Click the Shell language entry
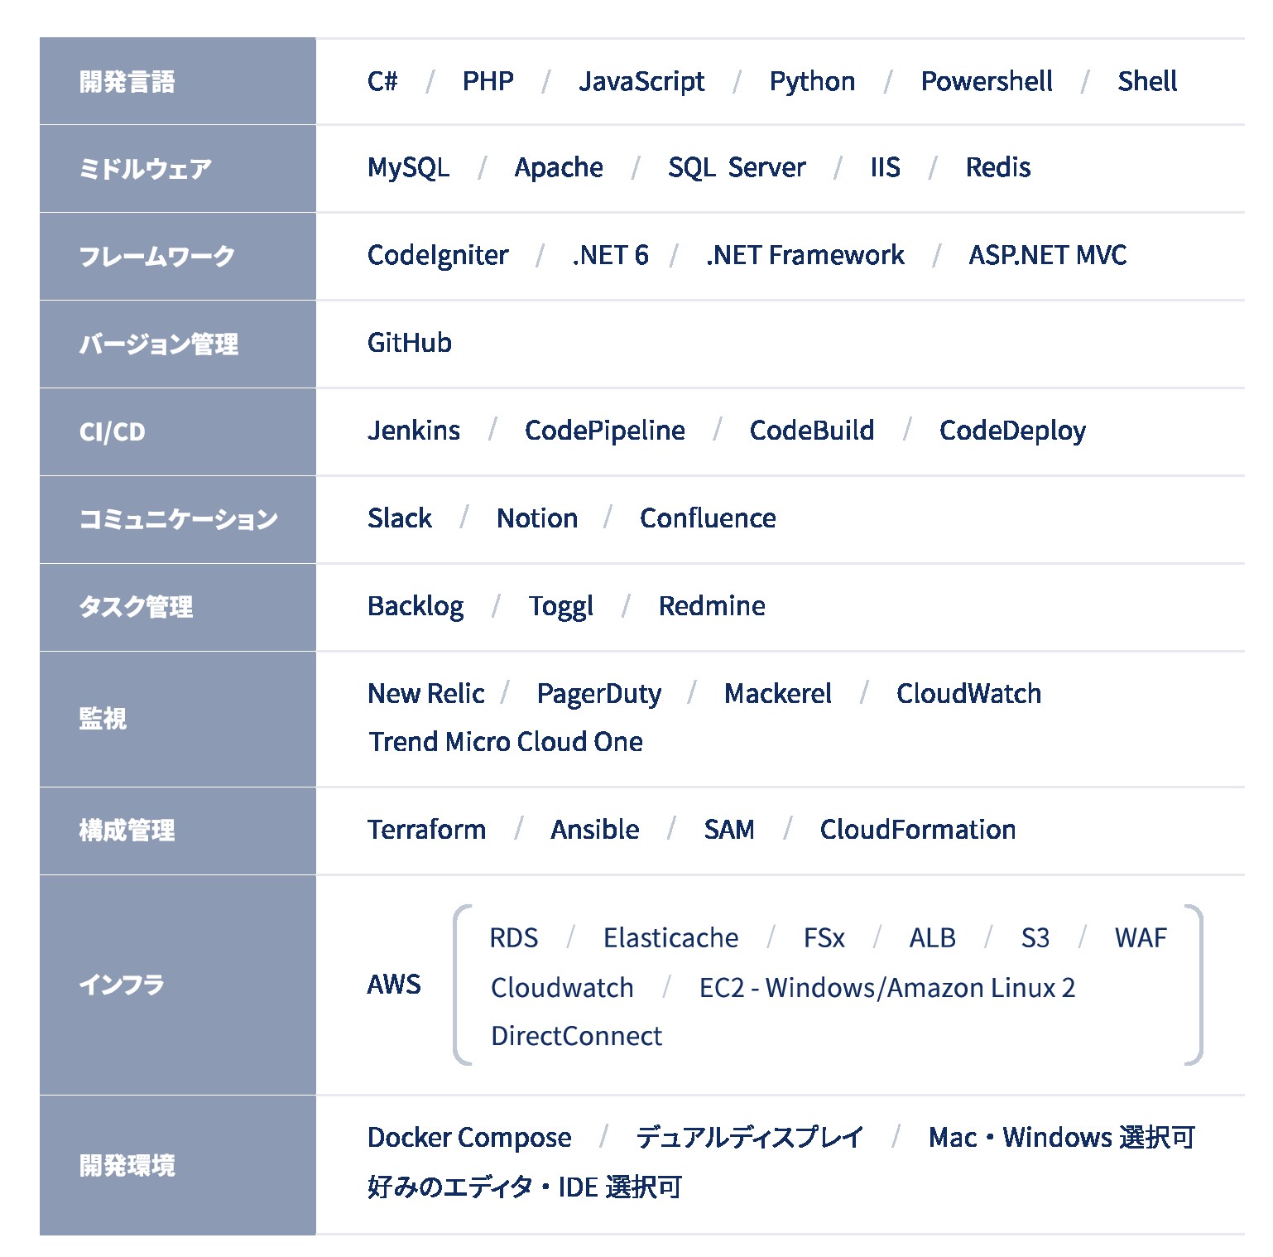 pos(1147,81)
